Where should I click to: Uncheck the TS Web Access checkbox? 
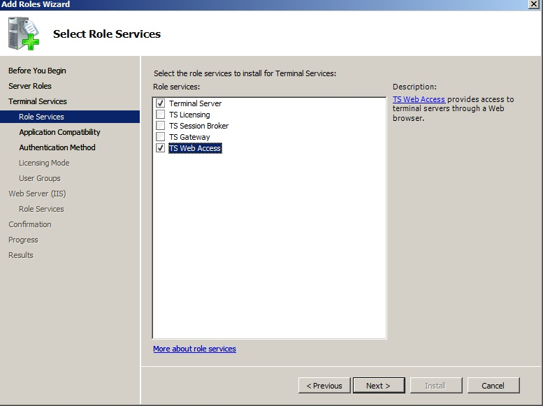point(160,148)
